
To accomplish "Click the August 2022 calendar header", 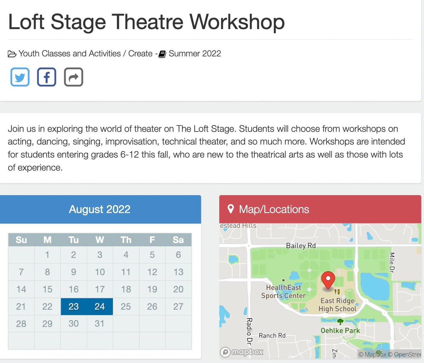I will tap(100, 209).
